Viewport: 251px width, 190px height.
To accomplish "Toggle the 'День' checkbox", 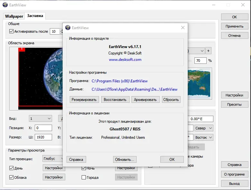I will click(x=11, y=168).
